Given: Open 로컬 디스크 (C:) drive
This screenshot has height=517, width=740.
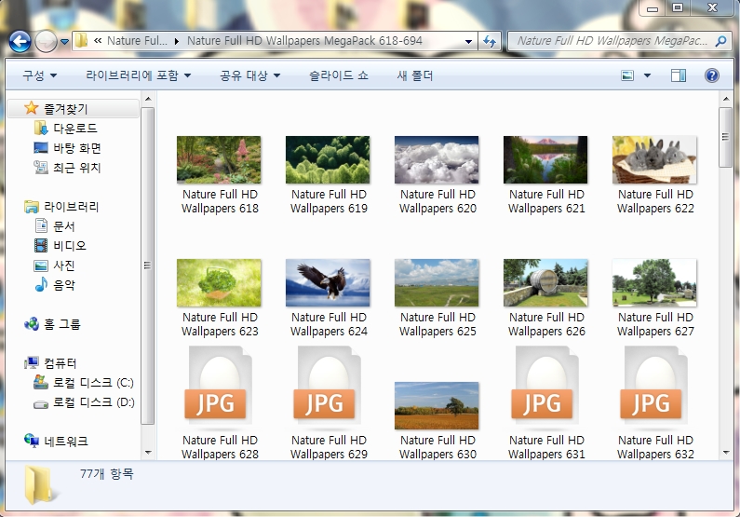Looking at the screenshot, I should (x=92, y=383).
